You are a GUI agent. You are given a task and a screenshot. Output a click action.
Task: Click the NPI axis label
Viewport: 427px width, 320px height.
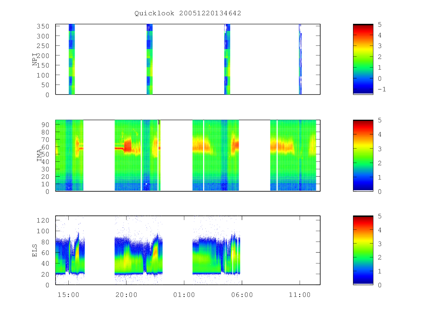[x=35, y=59]
